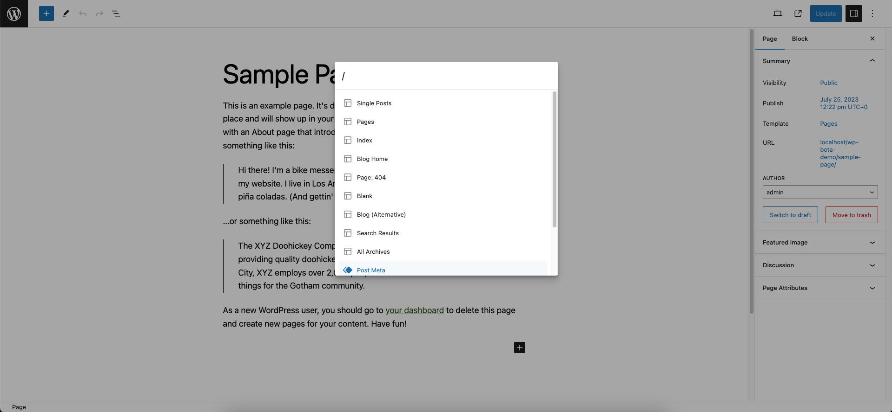Image resolution: width=892 pixels, height=412 pixels.
Task: Choose Search Results entry
Action: pos(443,233)
